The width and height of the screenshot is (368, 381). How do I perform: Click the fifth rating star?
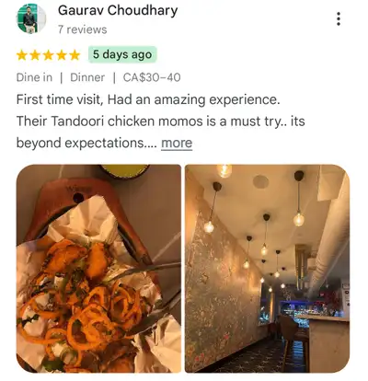pos(75,55)
